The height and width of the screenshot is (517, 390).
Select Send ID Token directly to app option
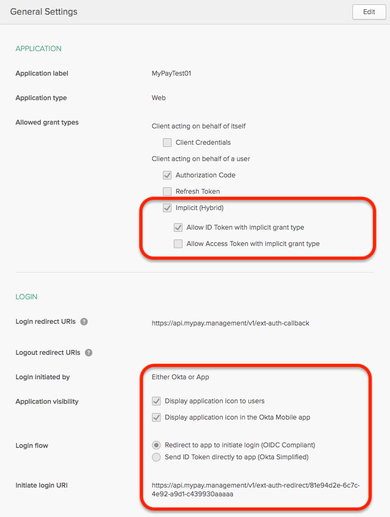click(156, 457)
